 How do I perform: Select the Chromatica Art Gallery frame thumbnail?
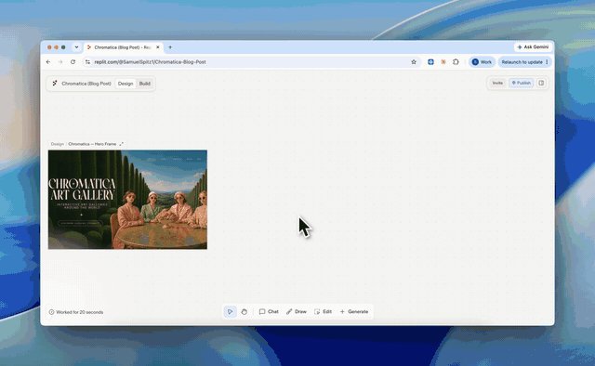[127, 200]
